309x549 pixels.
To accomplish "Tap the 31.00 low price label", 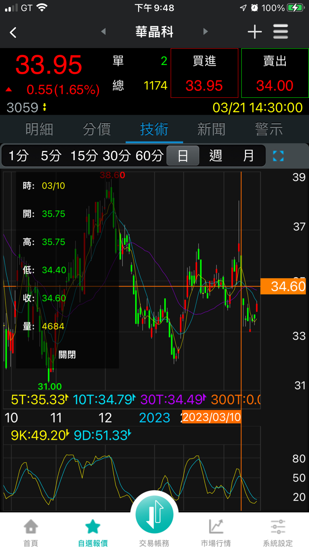I will [50, 386].
